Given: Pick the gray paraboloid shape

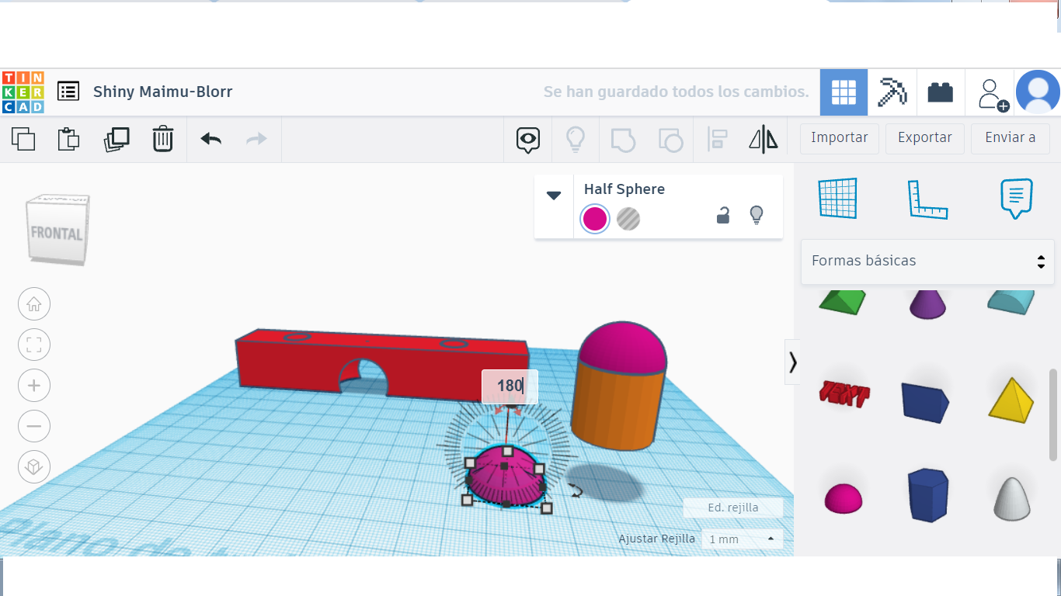Looking at the screenshot, I should coord(1012,497).
